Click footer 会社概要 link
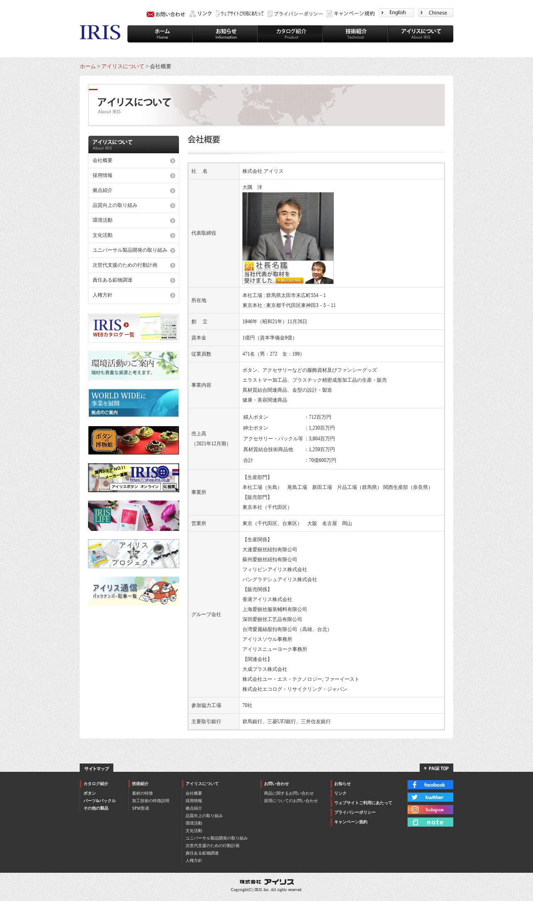The image size is (533, 901). click(194, 793)
